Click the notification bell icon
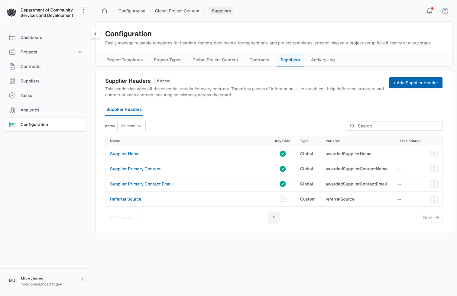The image size is (457, 296). pos(429,11)
